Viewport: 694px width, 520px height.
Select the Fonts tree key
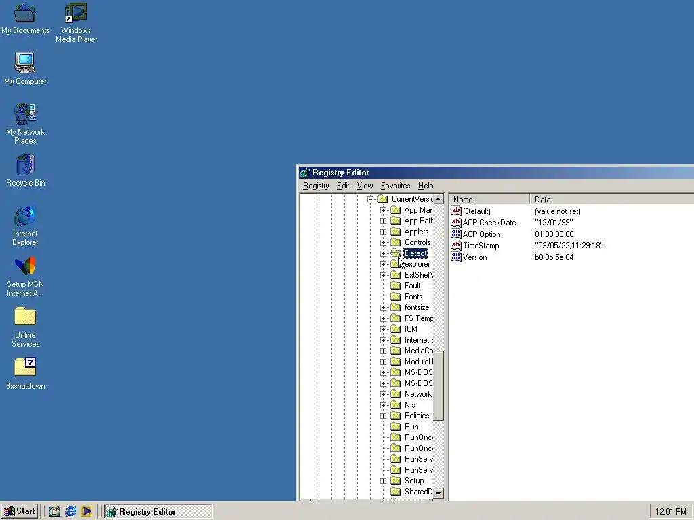[x=413, y=297]
